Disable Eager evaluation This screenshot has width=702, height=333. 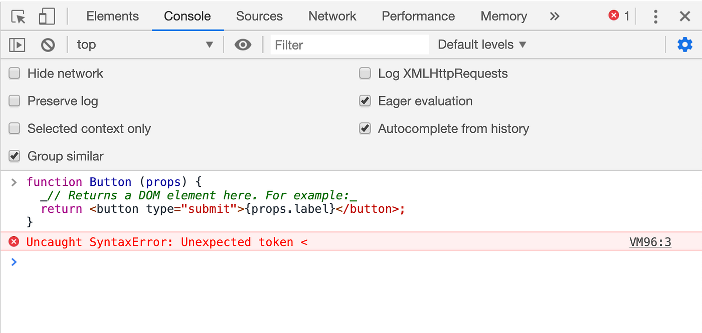tap(365, 101)
